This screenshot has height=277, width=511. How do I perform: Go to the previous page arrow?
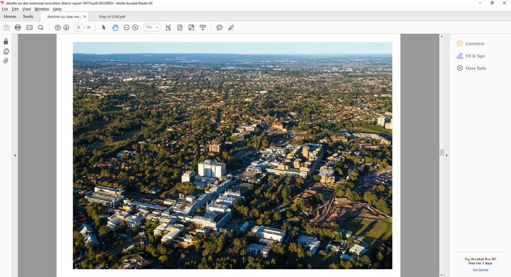click(x=58, y=28)
